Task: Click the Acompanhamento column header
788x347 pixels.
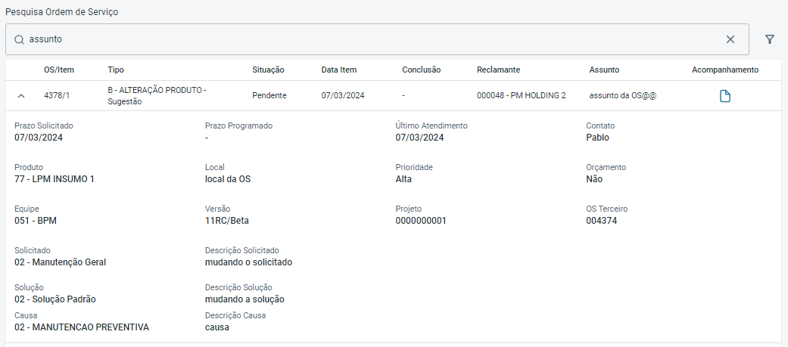Action: pos(724,70)
